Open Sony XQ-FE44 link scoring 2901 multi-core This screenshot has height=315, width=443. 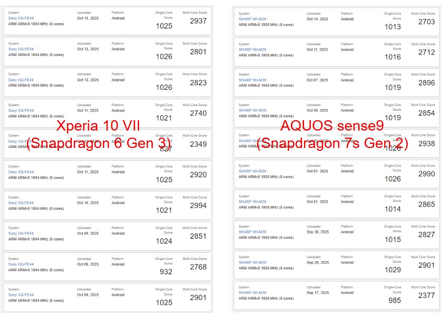[21, 295]
